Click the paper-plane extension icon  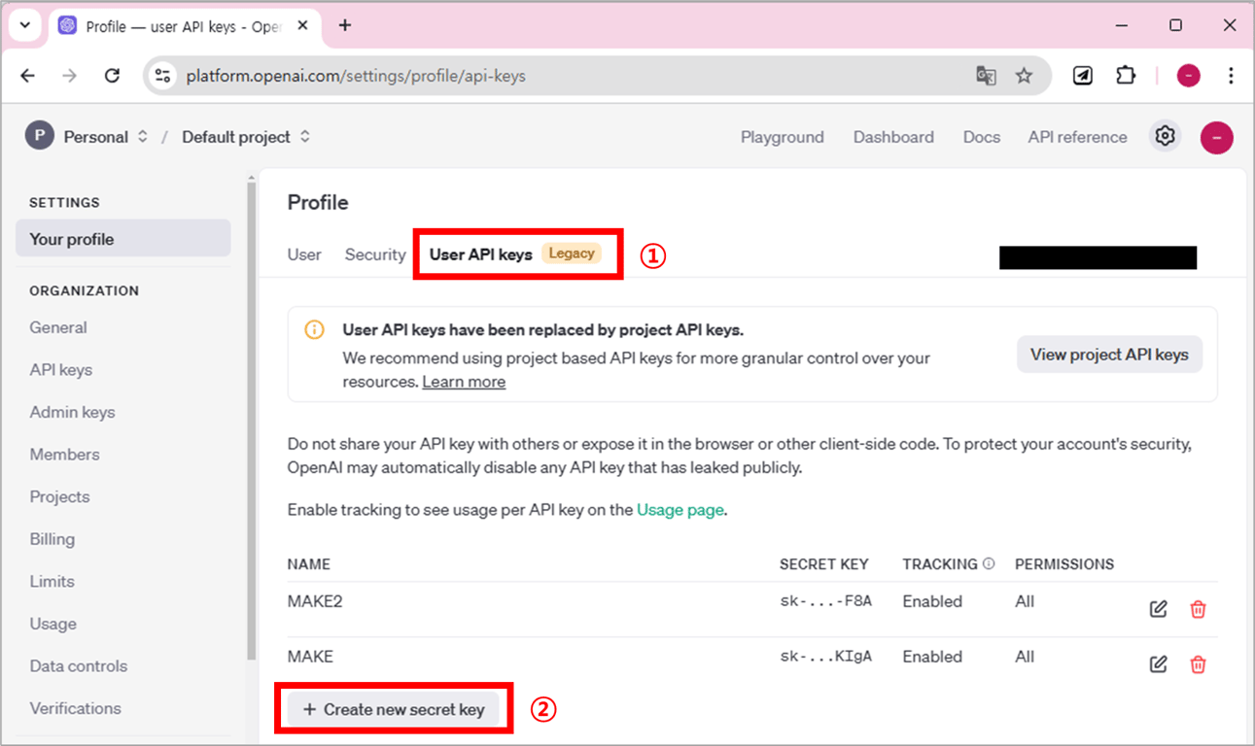point(1083,76)
